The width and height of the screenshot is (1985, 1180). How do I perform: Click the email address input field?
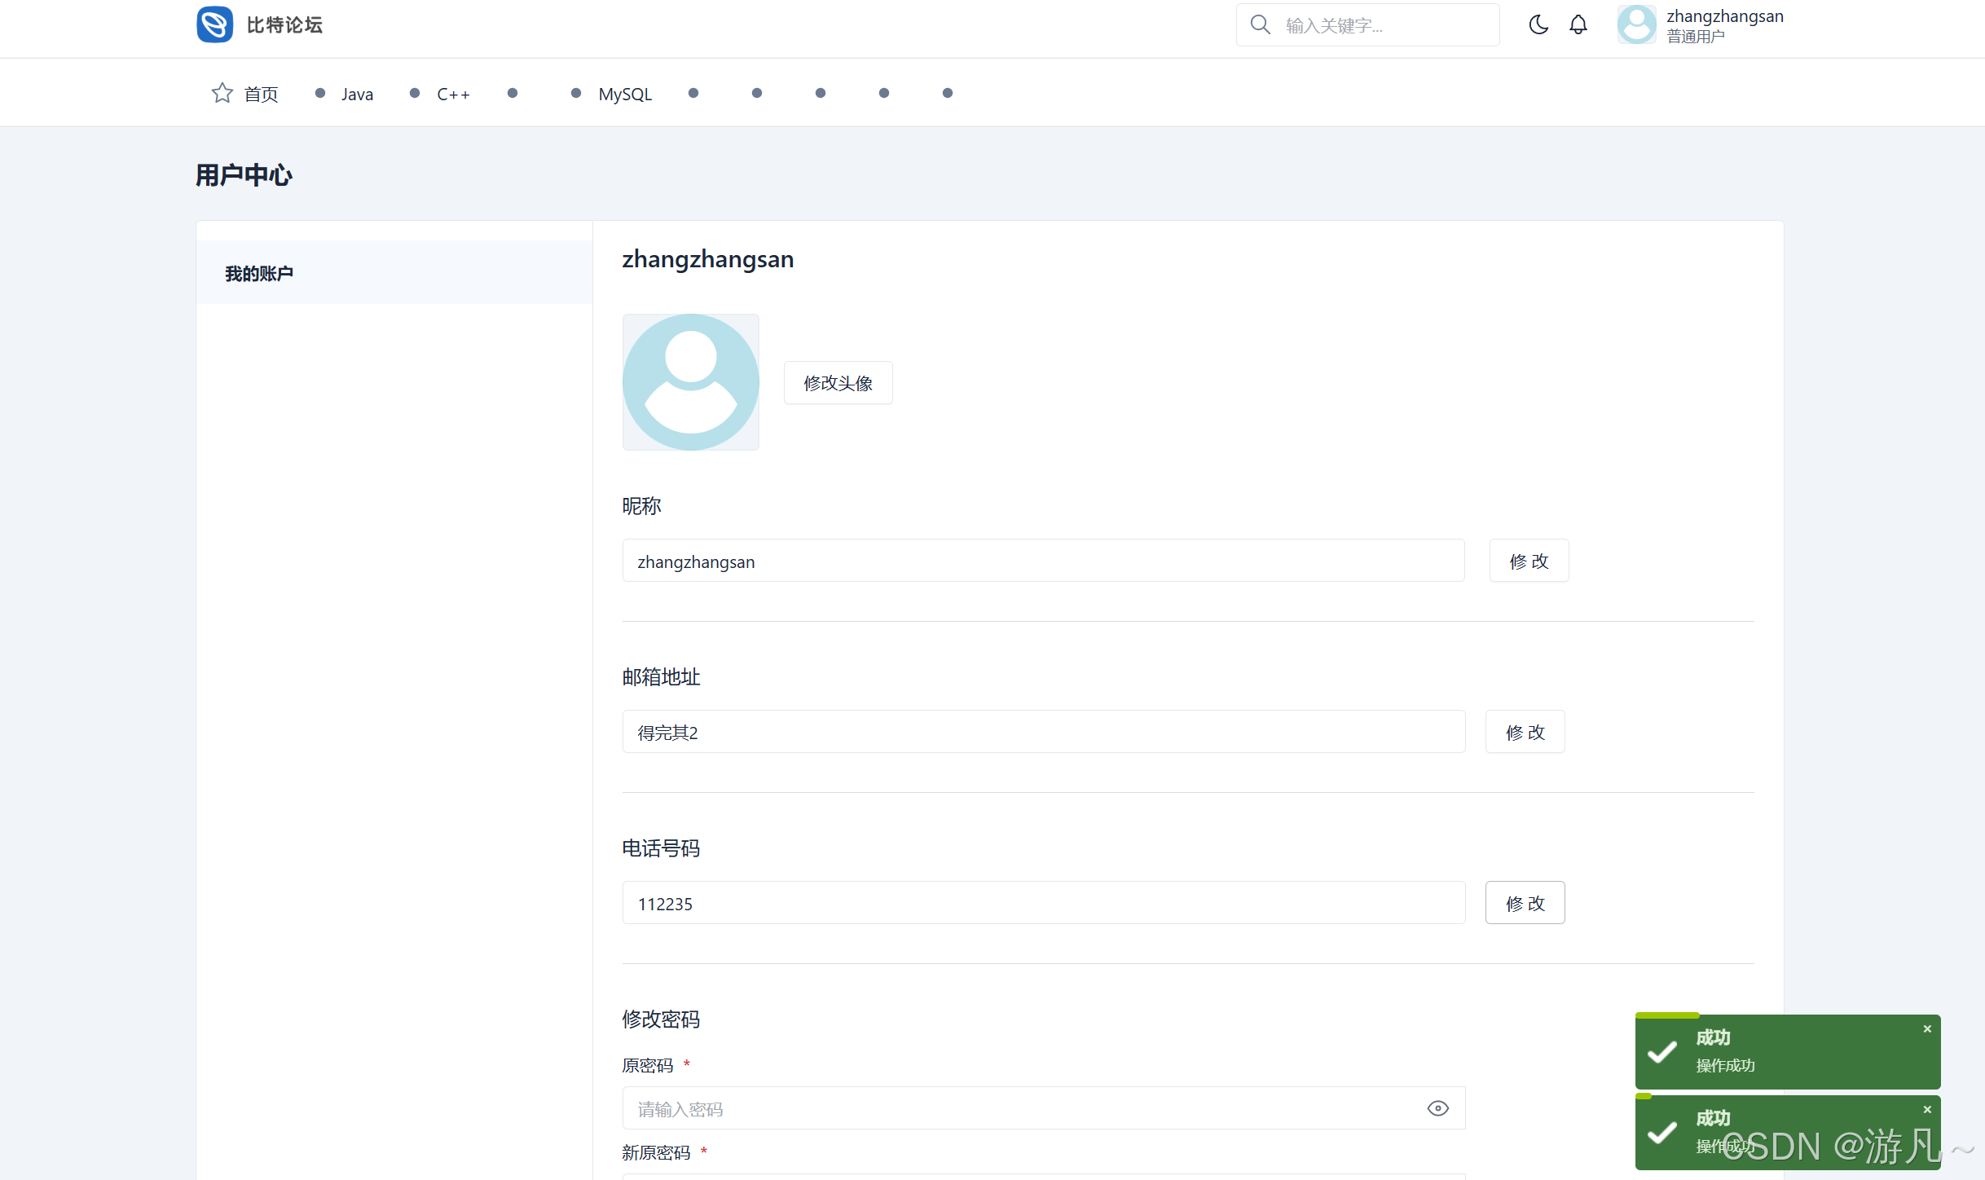1043,732
